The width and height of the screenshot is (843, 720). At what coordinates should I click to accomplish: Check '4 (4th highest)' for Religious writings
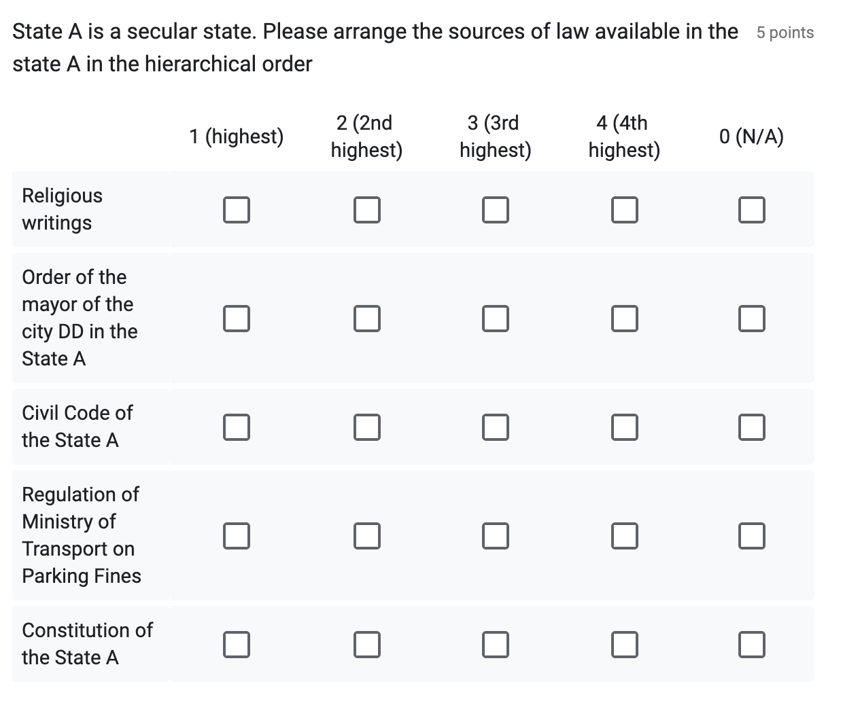(624, 209)
